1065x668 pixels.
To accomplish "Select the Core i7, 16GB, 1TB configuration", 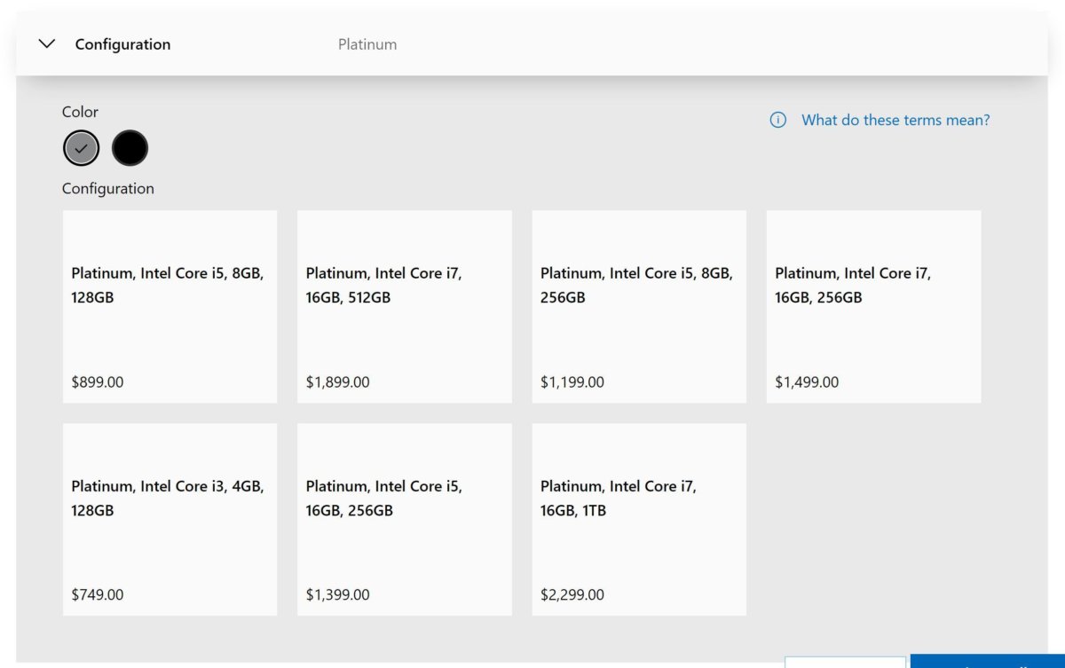I will [639, 520].
